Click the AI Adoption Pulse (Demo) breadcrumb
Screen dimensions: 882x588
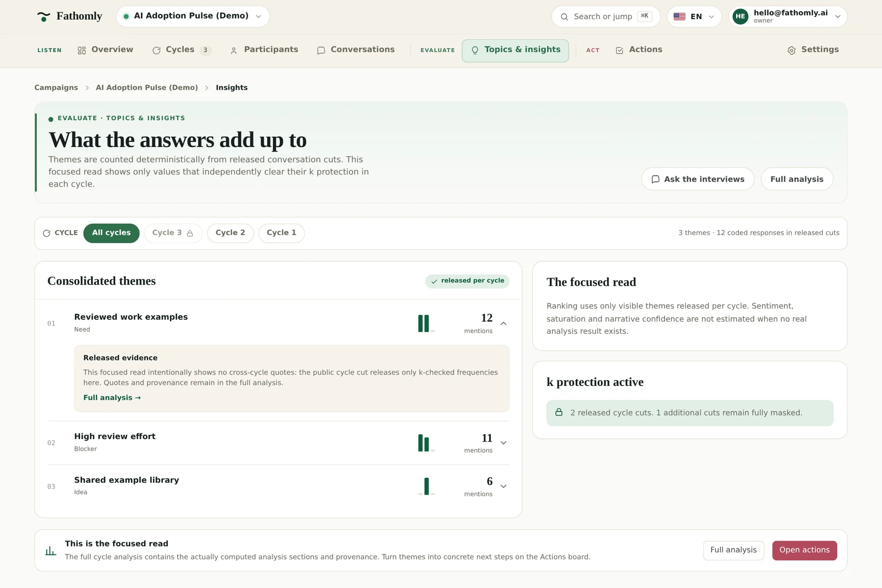pos(147,88)
